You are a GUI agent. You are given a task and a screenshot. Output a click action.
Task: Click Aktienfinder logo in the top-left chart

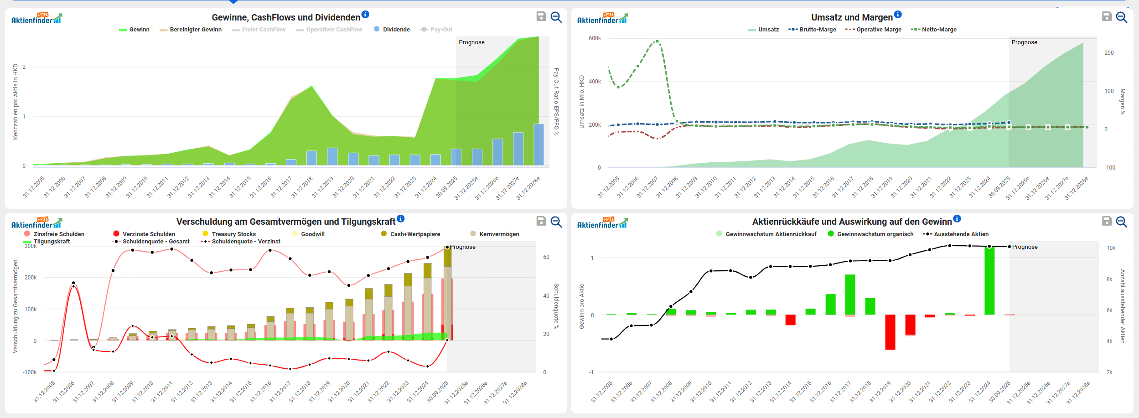click(x=36, y=19)
